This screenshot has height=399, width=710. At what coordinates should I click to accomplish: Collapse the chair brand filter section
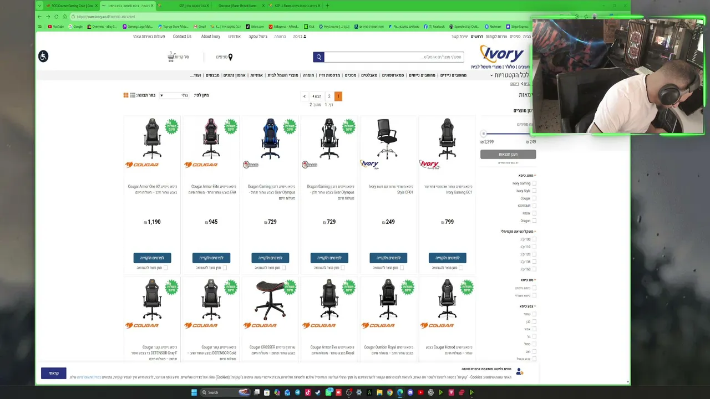pos(527,176)
